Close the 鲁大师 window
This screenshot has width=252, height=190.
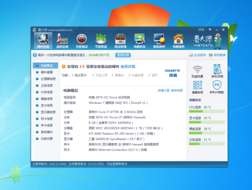point(223,30)
